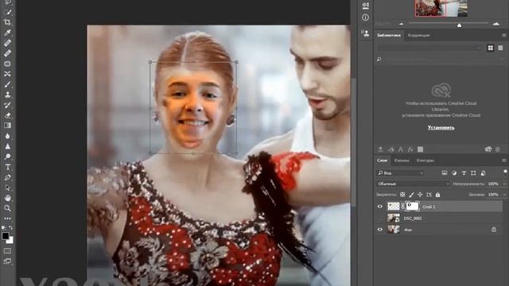
Task: Open the library selection dropdown
Action: [x=429, y=48]
